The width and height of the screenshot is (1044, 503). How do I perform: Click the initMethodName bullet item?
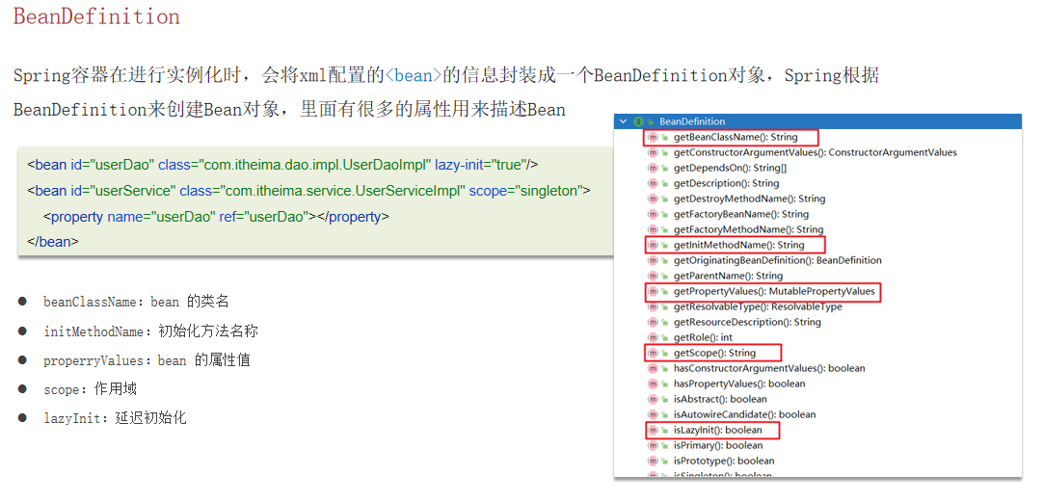(150, 331)
